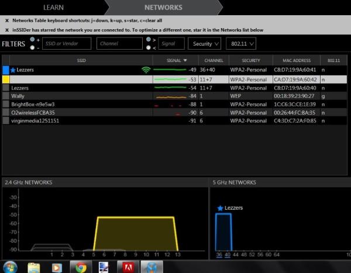This screenshot has height=273, width=351.
Task: Click the star icon next to Lezzers
Action: tap(13, 70)
